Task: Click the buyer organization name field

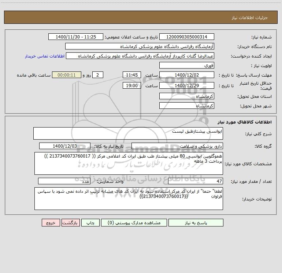Action: [x=140, y=46]
